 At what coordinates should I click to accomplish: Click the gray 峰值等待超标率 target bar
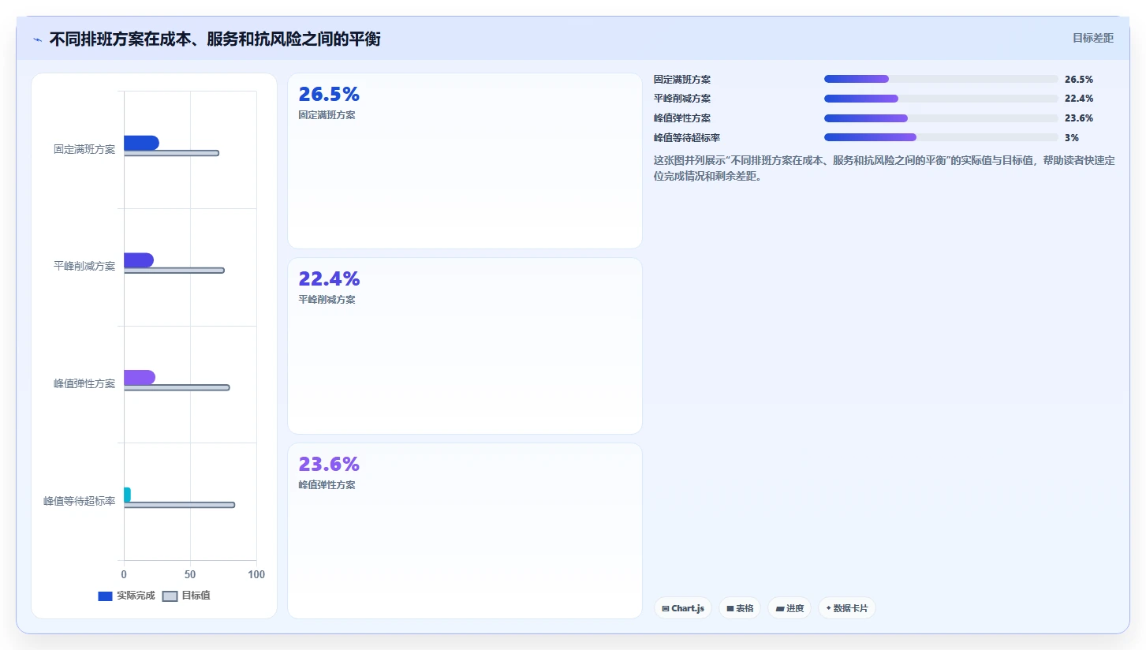(x=179, y=505)
